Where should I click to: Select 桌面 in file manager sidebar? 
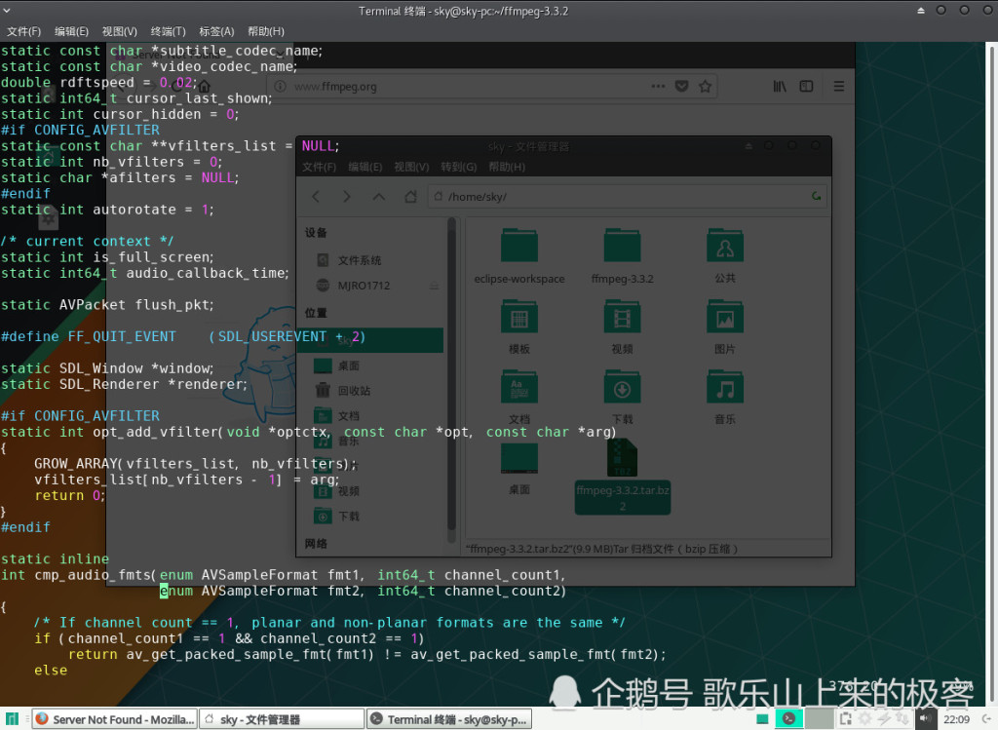tap(336, 365)
